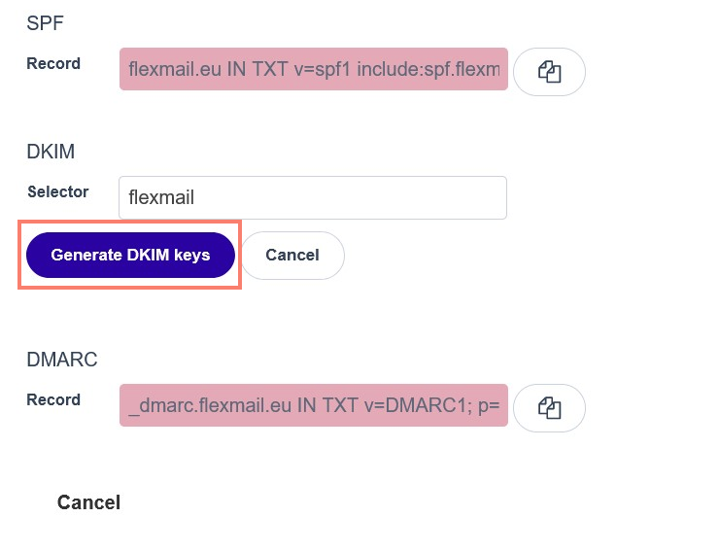
Task: Copy the DMARC record to clipboard
Action: [x=549, y=407]
